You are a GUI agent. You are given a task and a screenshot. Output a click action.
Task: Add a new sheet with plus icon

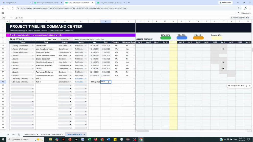pyautogui.click(x=8, y=134)
